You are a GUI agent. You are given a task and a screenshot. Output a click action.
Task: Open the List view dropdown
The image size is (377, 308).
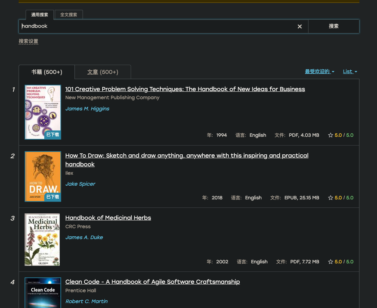(350, 71)
